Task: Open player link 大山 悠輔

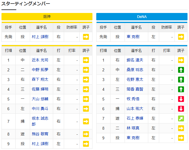Action: [x=40, y=99]
